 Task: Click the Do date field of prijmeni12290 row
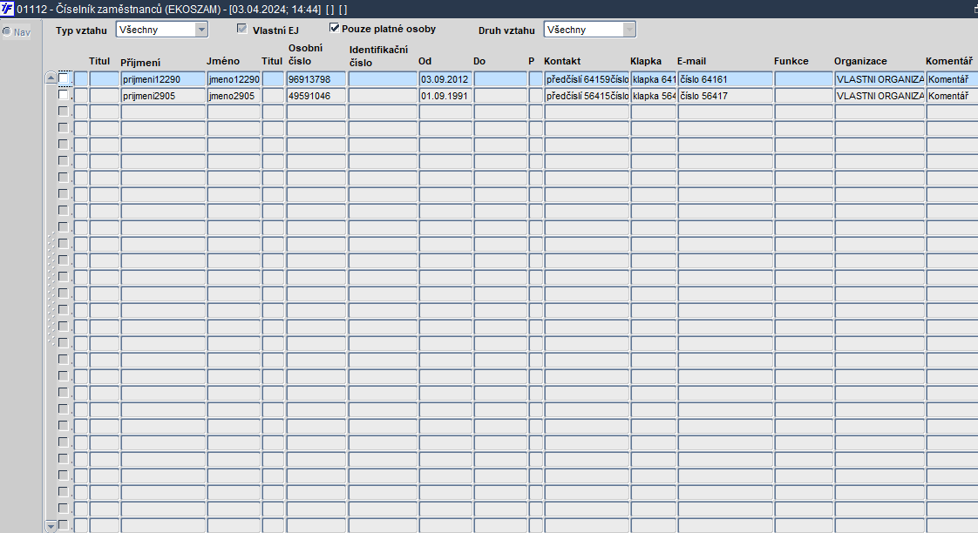point(501,79)
